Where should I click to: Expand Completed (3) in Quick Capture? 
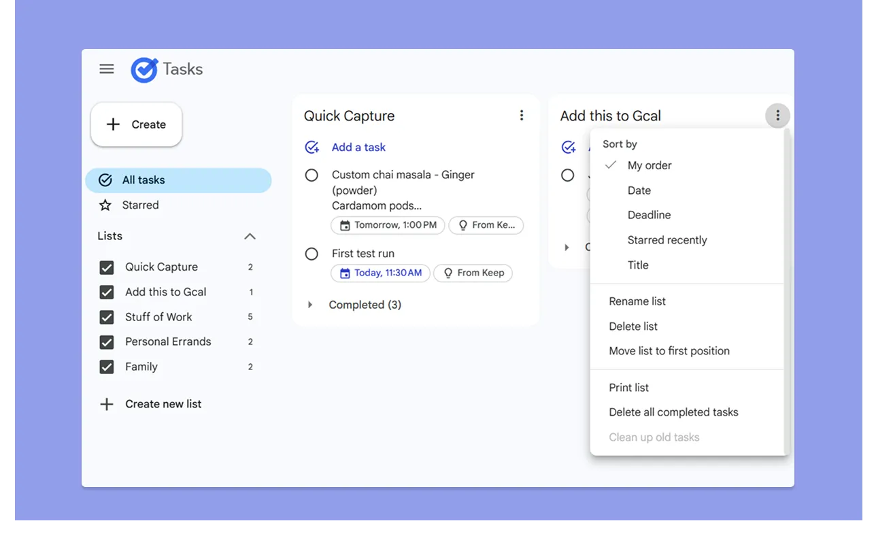pyautogui.click(x=310, y=305)
